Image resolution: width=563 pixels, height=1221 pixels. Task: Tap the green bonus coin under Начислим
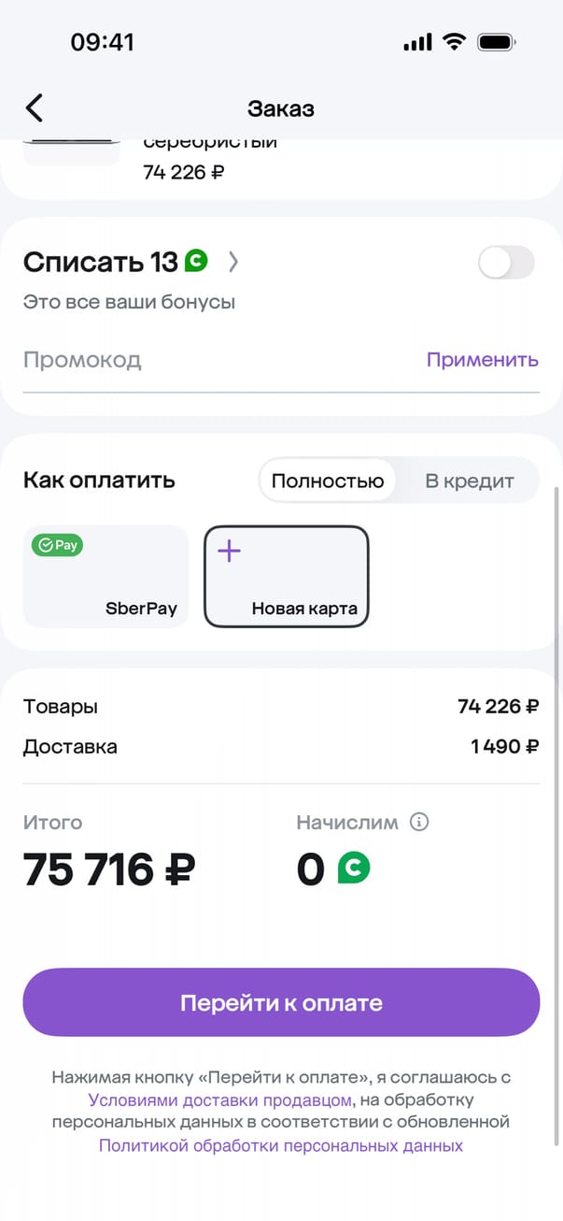pos(353,869)
